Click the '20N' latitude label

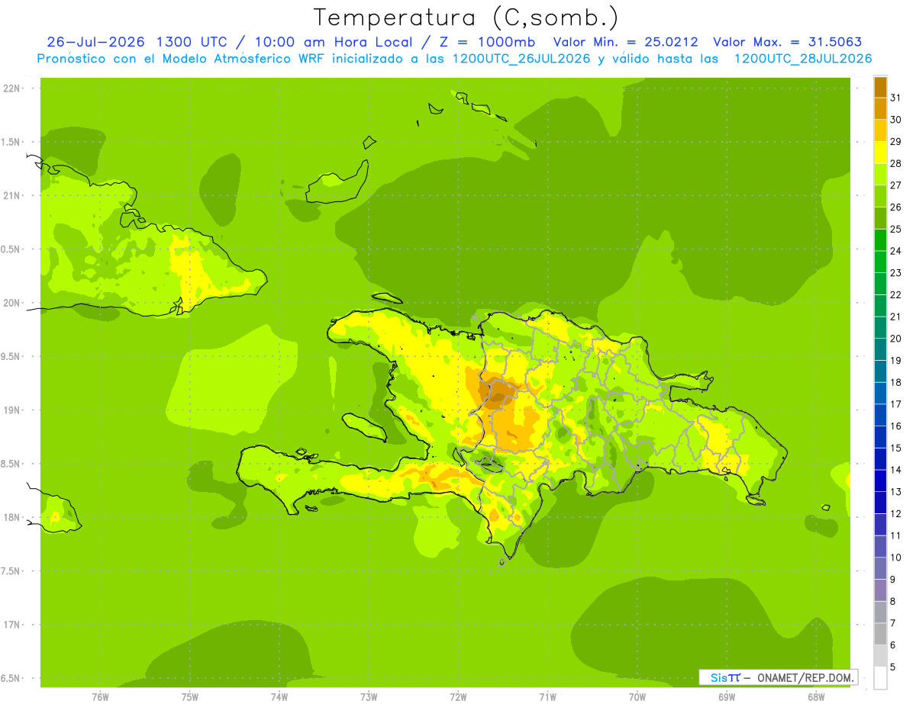12,303
